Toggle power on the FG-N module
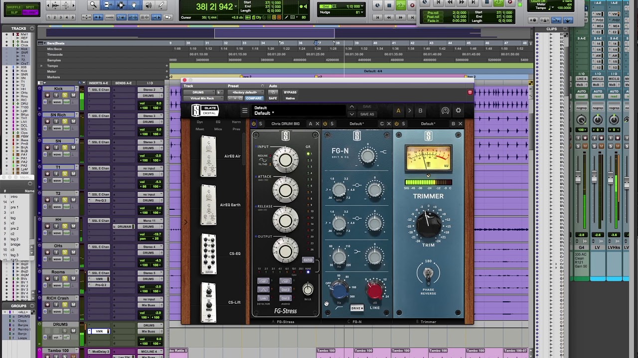Viewport: 638px width, 358px height. (x=325, y=124)
